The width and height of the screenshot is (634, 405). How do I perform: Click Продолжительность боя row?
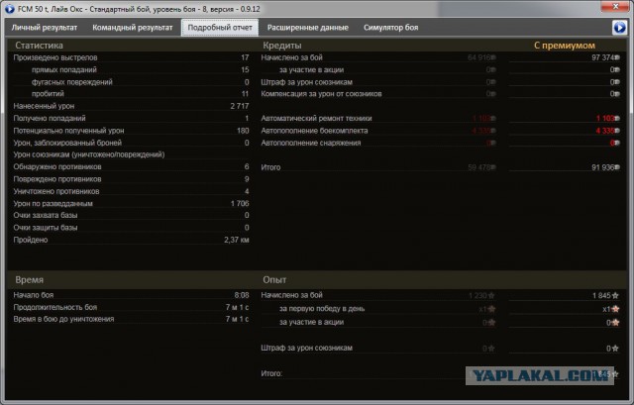point(131,307)
